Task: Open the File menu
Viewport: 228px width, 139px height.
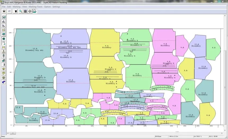Action: [x=4, y=7]
